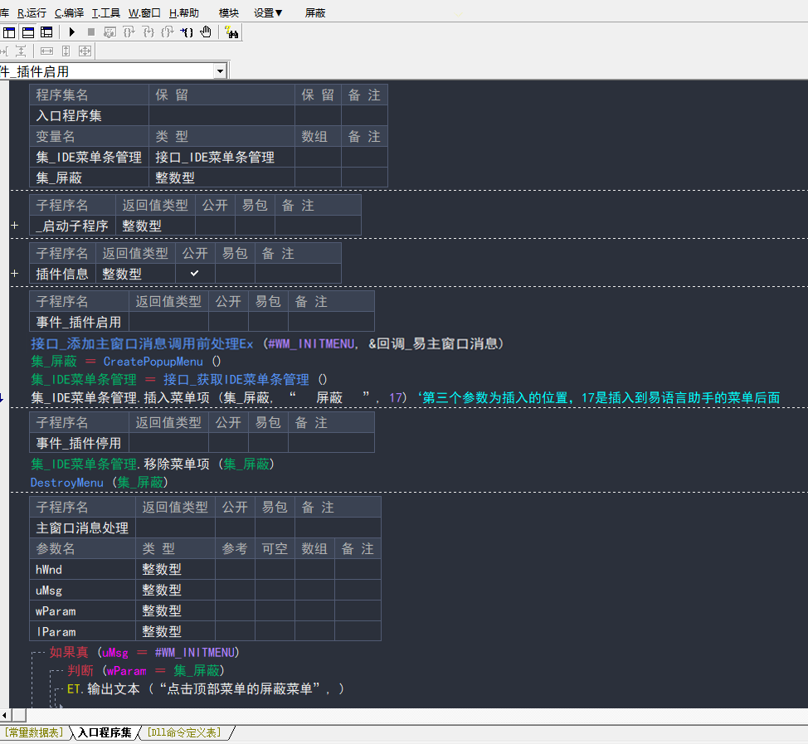Switch to the Dll命令定义表 tab
This screenshot has width=808, height=744.
183,732
